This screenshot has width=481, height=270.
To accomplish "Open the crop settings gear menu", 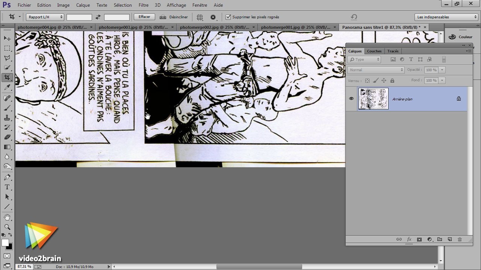I will click(x=213, y=17).
